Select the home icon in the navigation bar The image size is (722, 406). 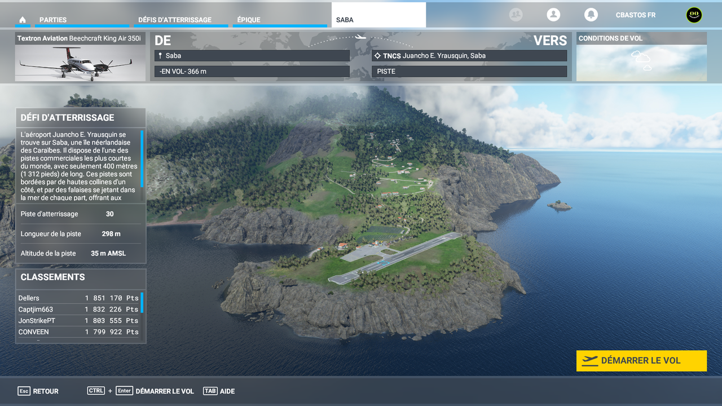point(22,19)
